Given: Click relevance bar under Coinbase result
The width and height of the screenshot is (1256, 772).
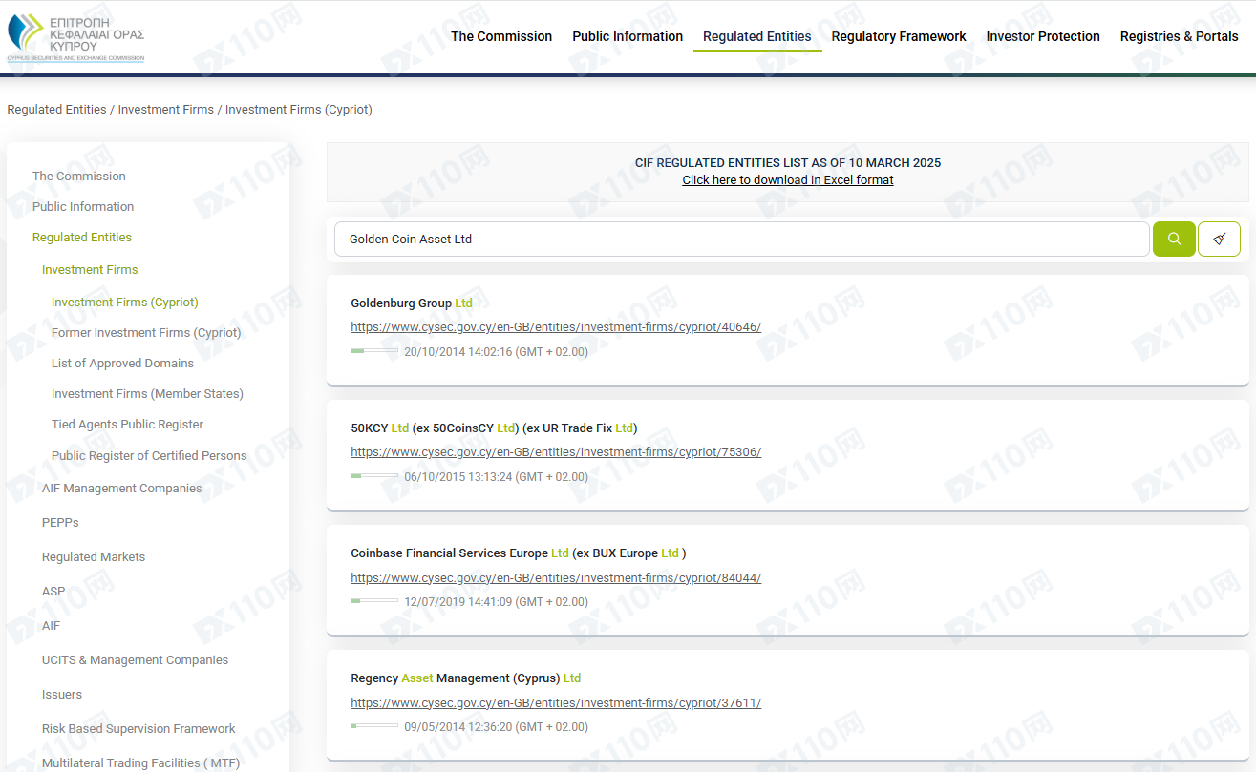Looking at the screenshot, I should 374,601.
